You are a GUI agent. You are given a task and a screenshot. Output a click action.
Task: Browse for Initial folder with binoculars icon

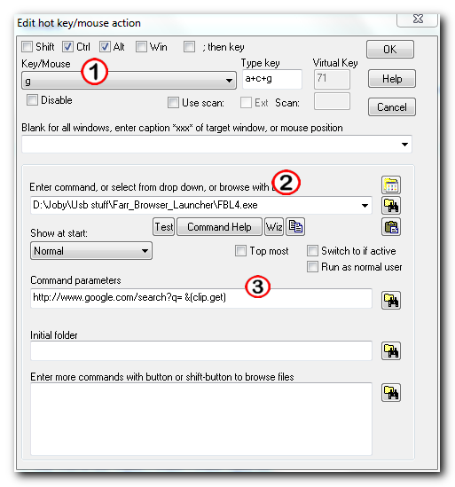pos(391,351)
